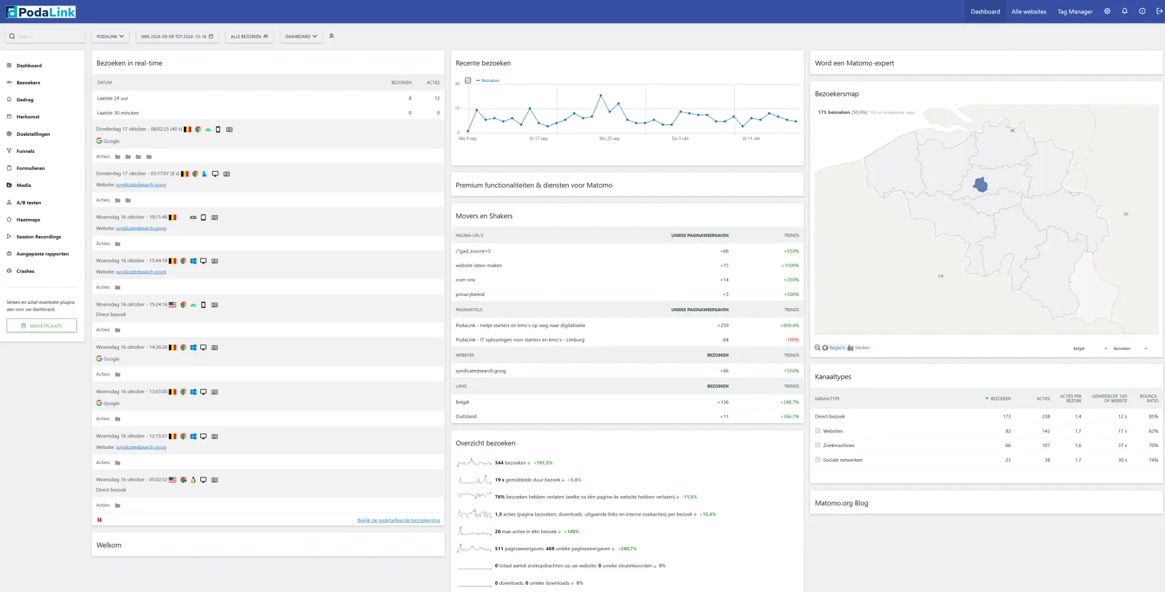Click the PodaLink logo
1165x592 pixels.
tap(41, 12)
